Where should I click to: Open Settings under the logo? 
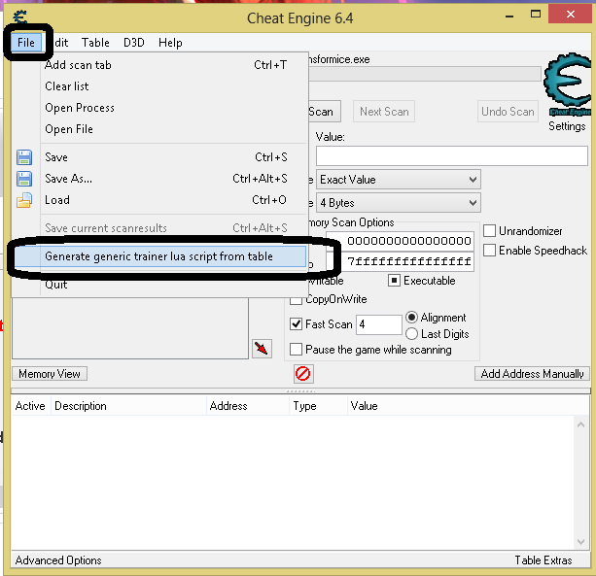[x=567, y=126]
